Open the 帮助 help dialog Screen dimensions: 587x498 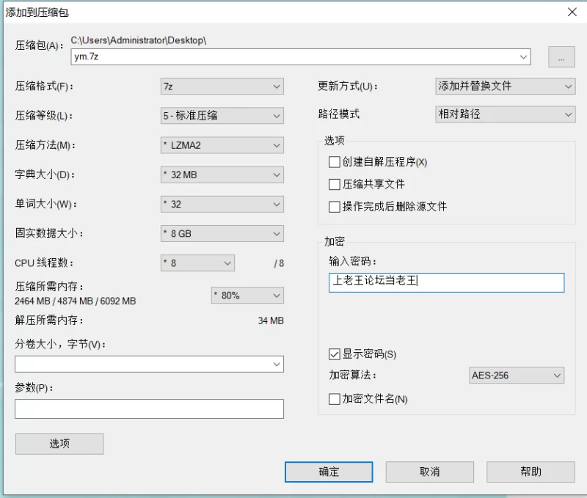(x=531, y=472)
